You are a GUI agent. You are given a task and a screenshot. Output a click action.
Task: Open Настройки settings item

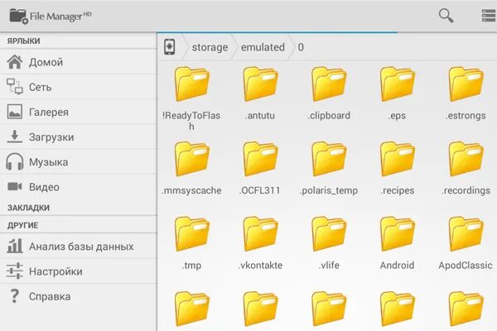[x=79, y=271]
